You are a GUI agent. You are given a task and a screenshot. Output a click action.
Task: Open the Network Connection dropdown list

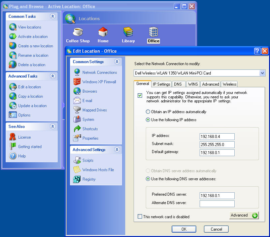[x=262, y=73]
